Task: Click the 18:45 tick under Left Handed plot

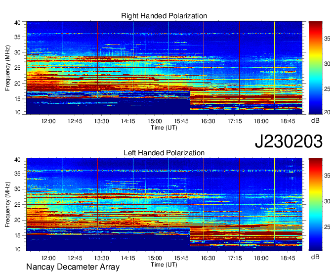Action: (288, 258)
